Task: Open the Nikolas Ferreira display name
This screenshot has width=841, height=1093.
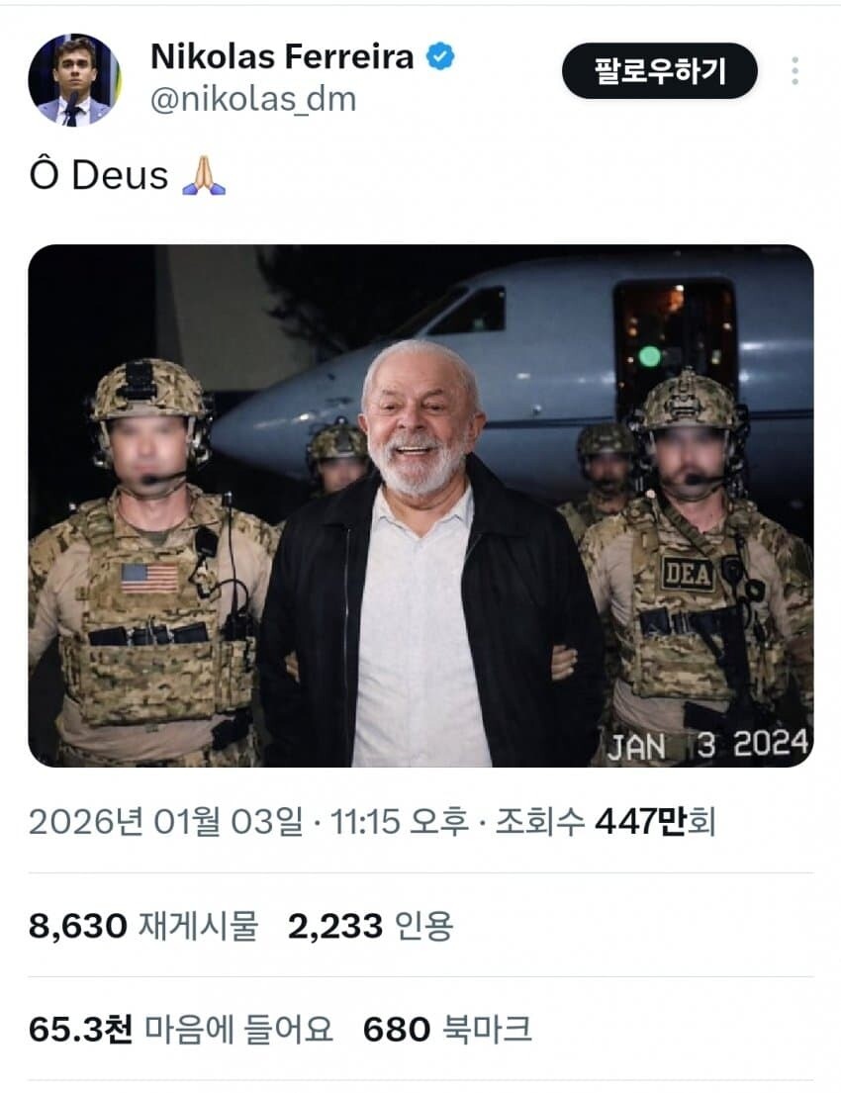Action: click(282, 56)
